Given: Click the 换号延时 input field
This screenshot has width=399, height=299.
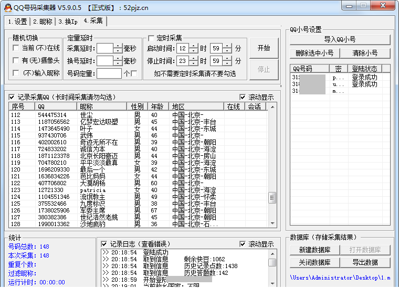Looking at the screenshot, I should (x=105, y=61).
